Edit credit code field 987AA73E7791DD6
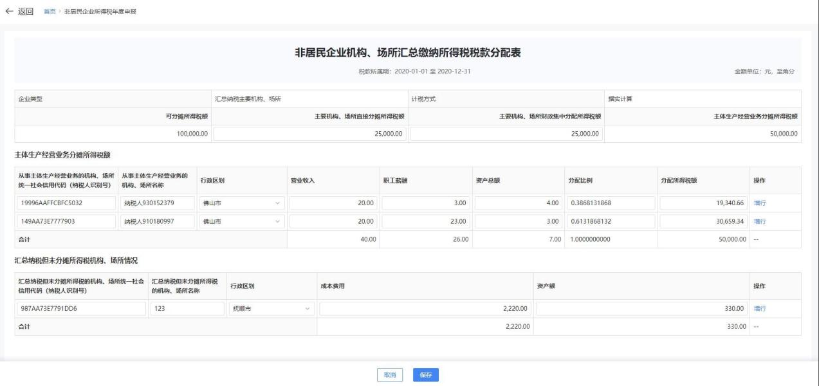Image resolution: width=819 pixels, height=386 pixels. pos(82,309)
